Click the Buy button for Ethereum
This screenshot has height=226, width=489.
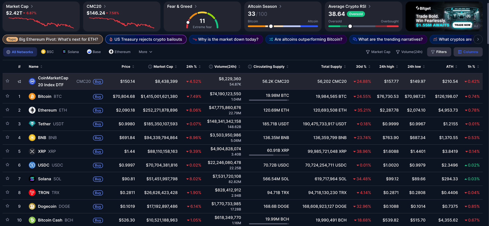(98, 110)
